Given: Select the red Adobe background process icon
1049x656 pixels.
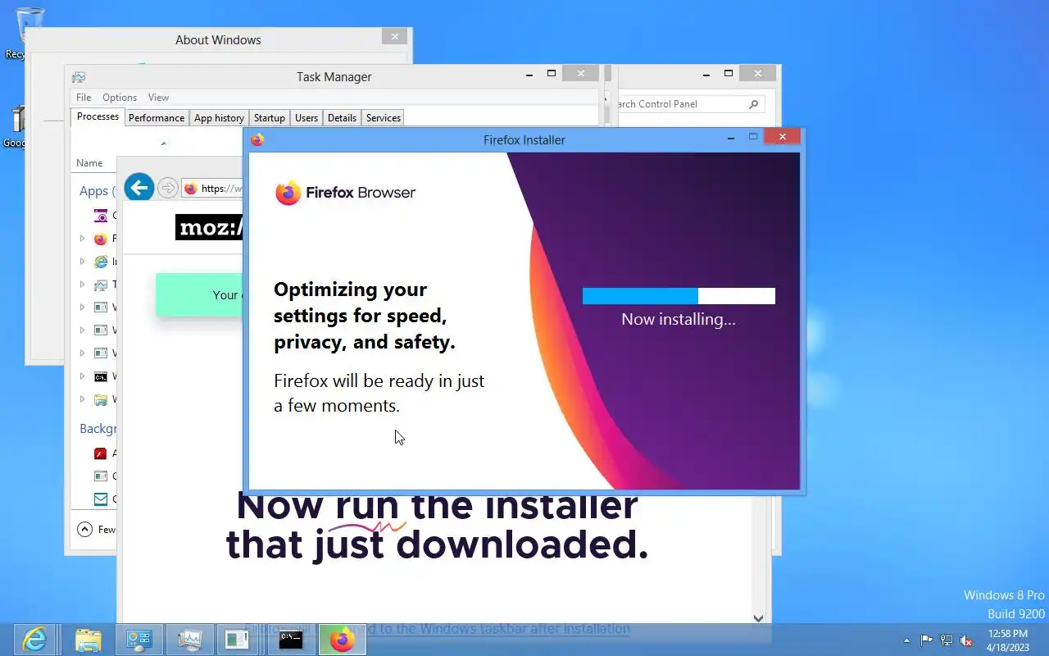Looking at the screenshot, I should click(x=100, y=453).
